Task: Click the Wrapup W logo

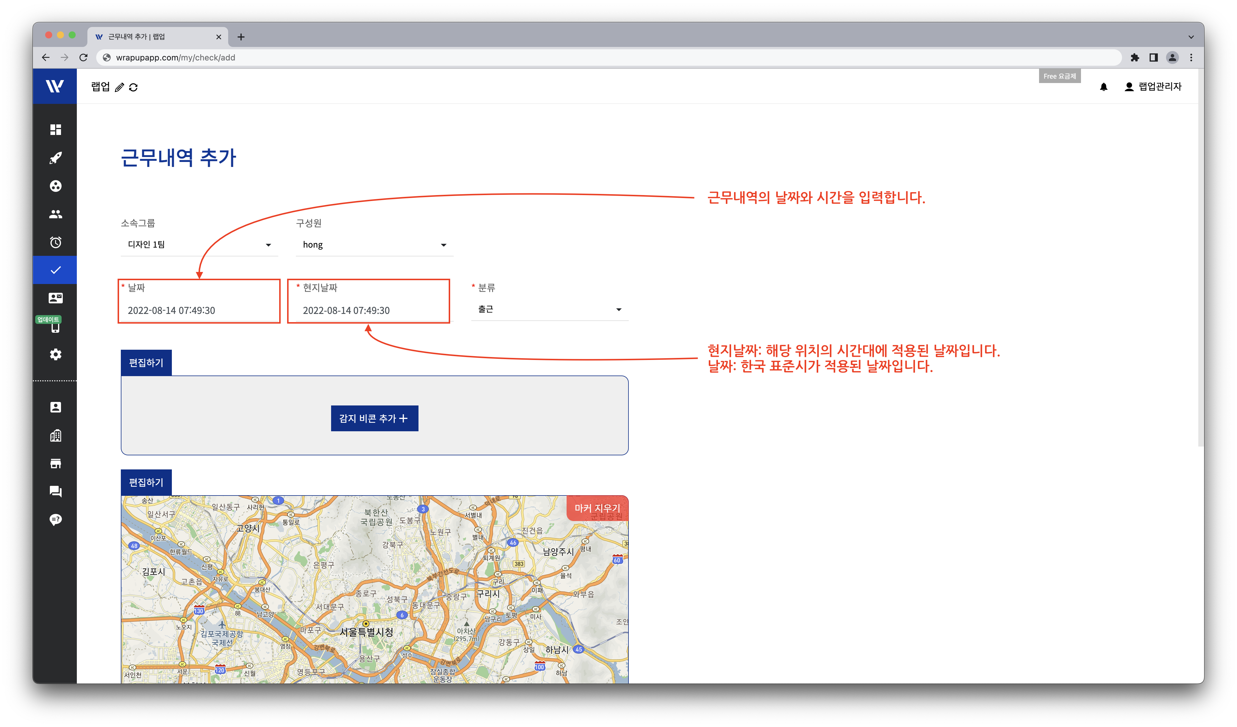Action: [x=55, y=87]
